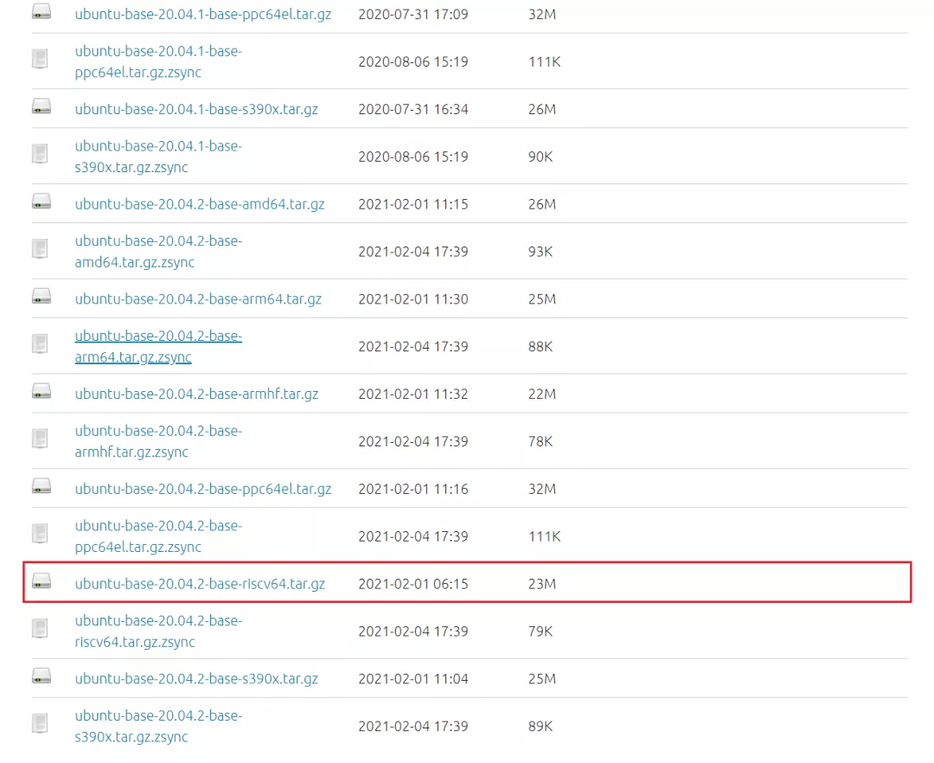The image size is (934, 763).
Task: Open 20.04.2 ppc64el.tar.gz.zsync link
Action: point(158,536)
